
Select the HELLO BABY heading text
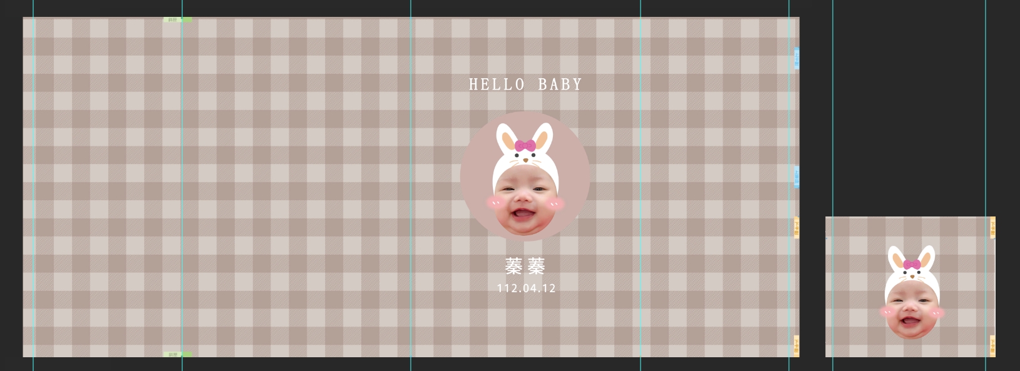[525, 84]
